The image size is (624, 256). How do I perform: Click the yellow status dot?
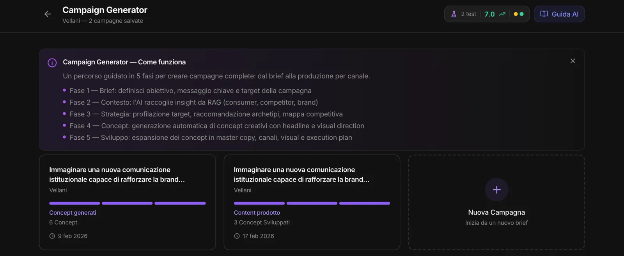point(516,14)
